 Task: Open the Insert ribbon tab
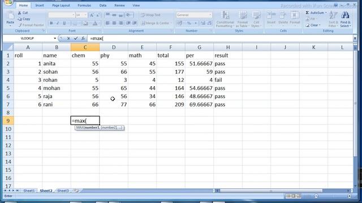click(40, 5)
